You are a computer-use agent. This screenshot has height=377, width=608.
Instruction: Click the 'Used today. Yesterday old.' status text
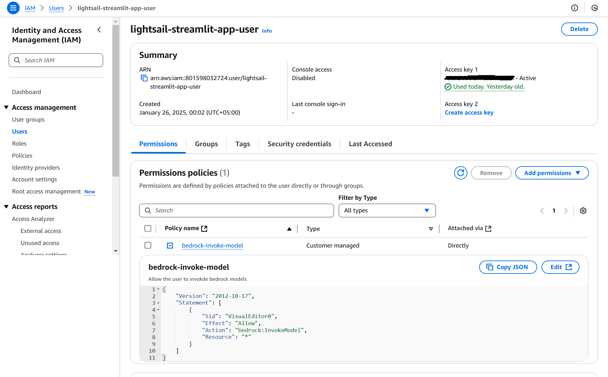[x=489, y=87]
